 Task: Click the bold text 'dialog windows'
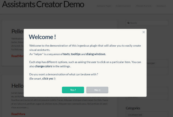point(96,54)
